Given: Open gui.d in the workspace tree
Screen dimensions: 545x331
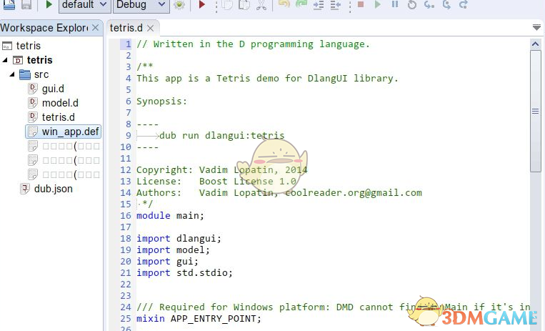Looking at the screenshot, I should [x=53, y=89].
